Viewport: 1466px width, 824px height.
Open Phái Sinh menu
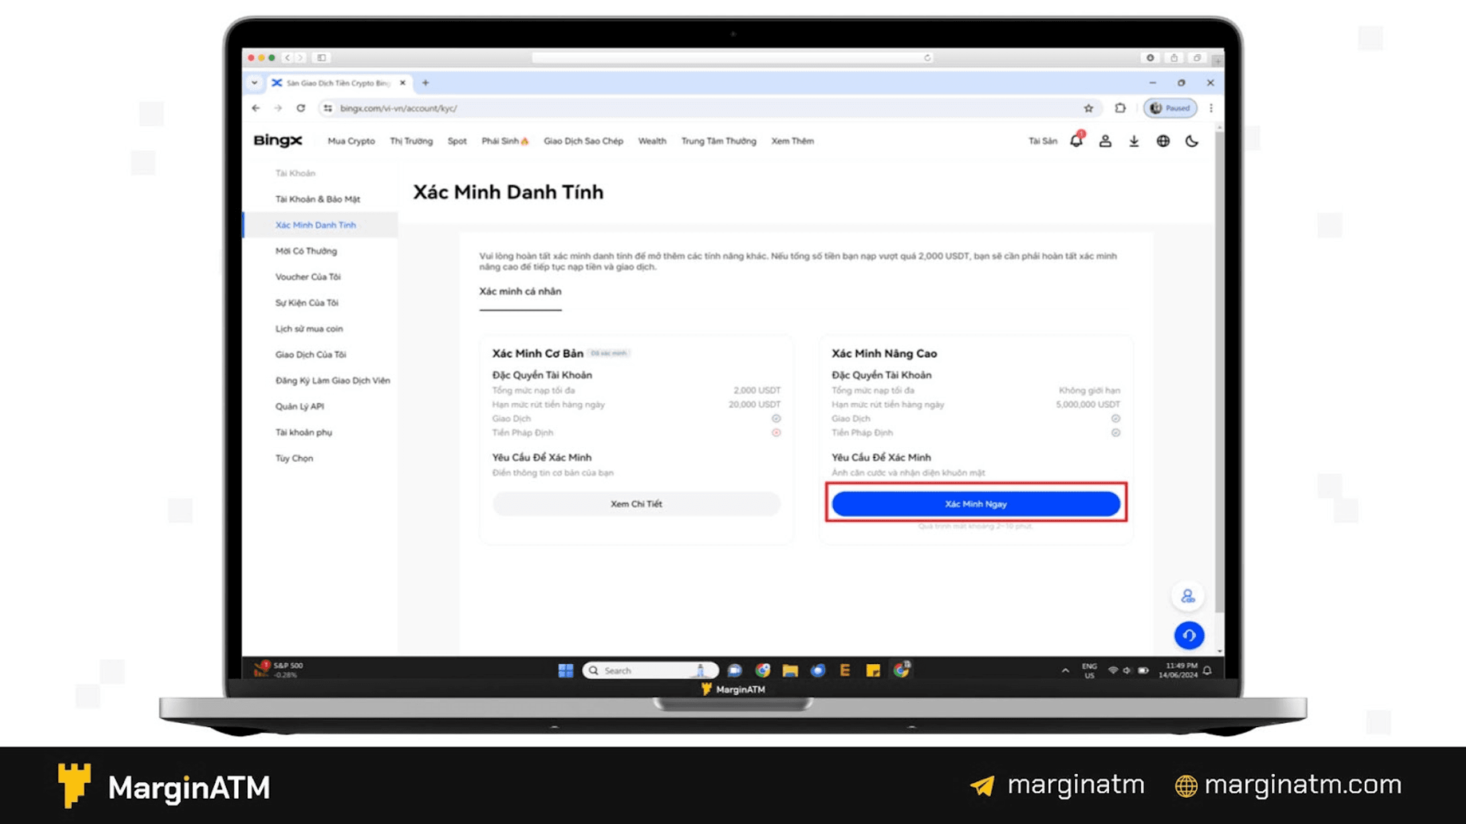[x=505, y=141]
